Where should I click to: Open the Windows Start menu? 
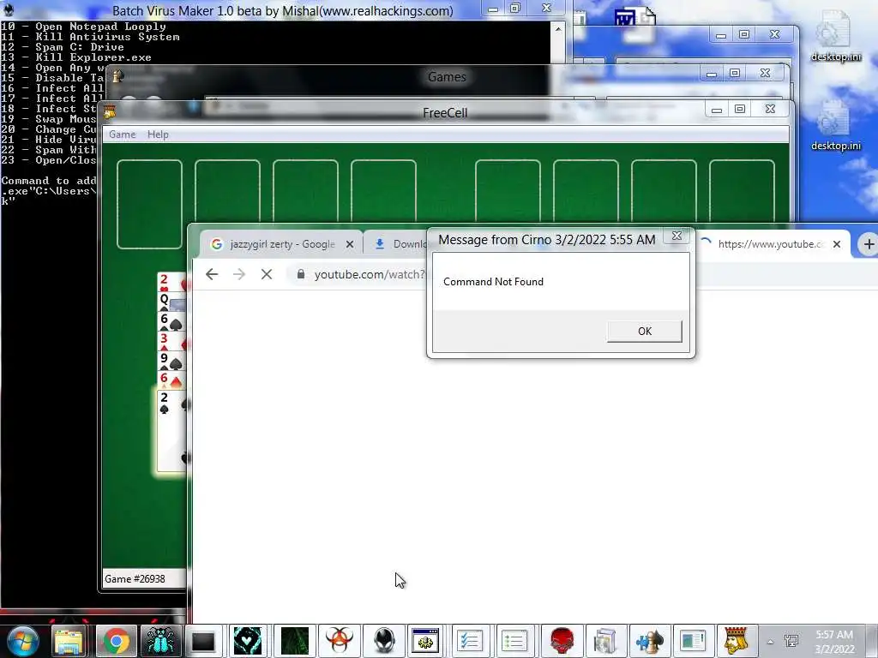tap(23, 641)
